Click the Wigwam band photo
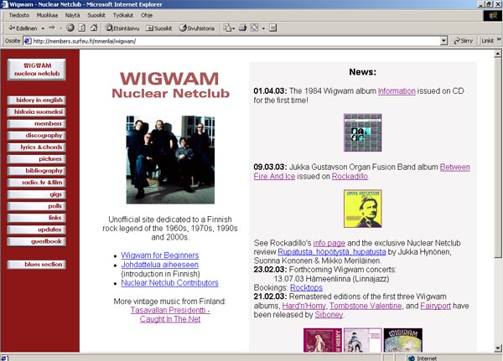 [x=170, y=160]
